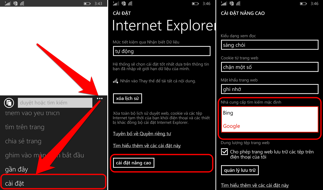323x190 pixels.
Task: Tap battery icon on CÀI ĐẶT NÂNG CAO screen
Action: tap(303, 4)
